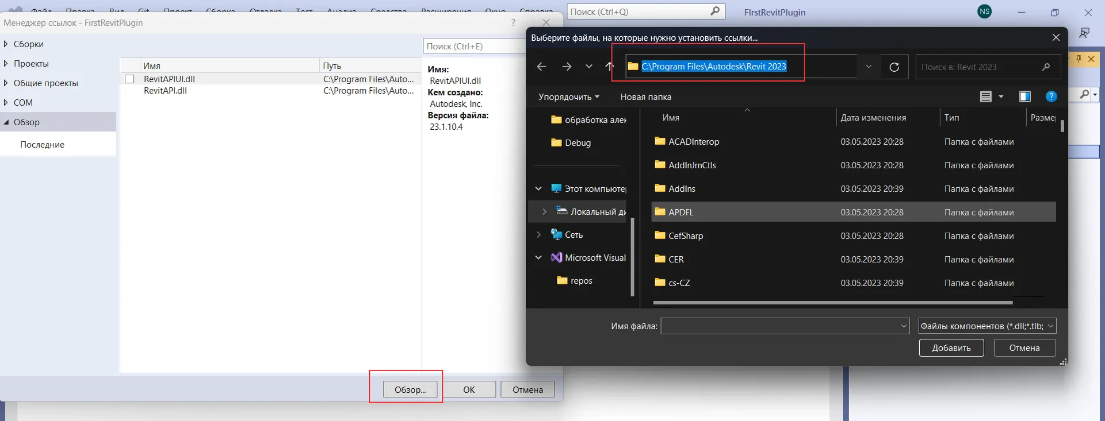
Task: Create a folder with Новая папка
Action: click(646, 96)
